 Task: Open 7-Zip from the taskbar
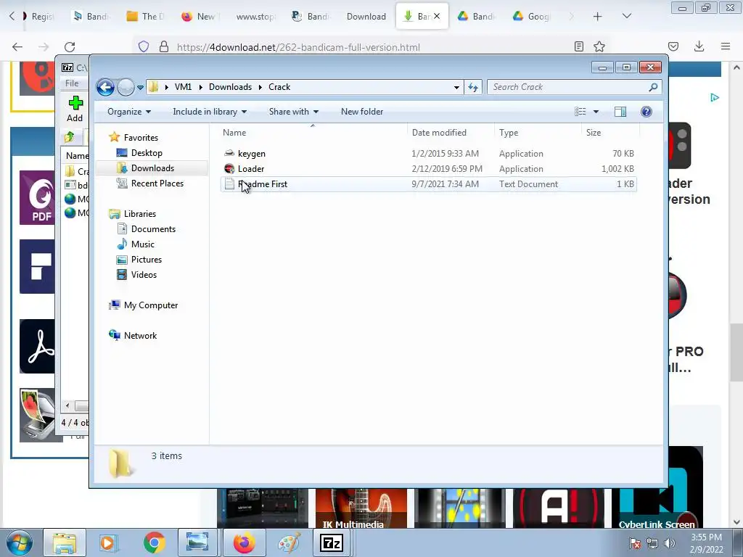pyautogui.click(x=331, y=542)
